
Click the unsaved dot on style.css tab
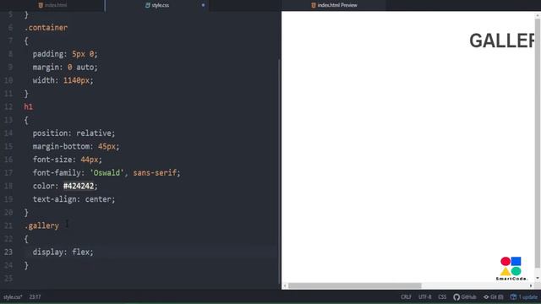coord(203,5)
